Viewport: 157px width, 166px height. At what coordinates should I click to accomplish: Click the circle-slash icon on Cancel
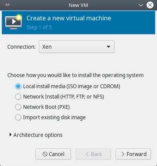point(45,154)
